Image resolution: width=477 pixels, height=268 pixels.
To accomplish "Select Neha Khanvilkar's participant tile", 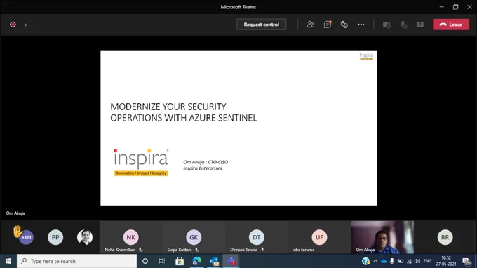I will tap(130, 237).
